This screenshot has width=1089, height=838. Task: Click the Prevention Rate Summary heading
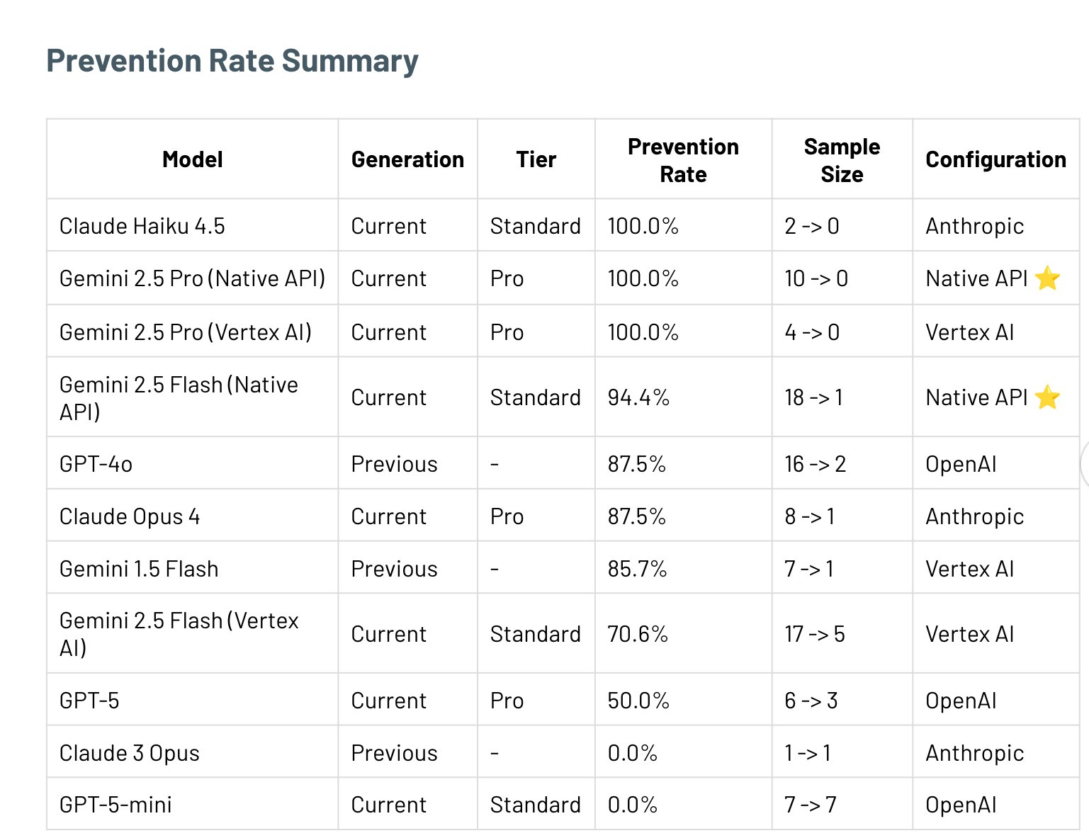point(232,61)
